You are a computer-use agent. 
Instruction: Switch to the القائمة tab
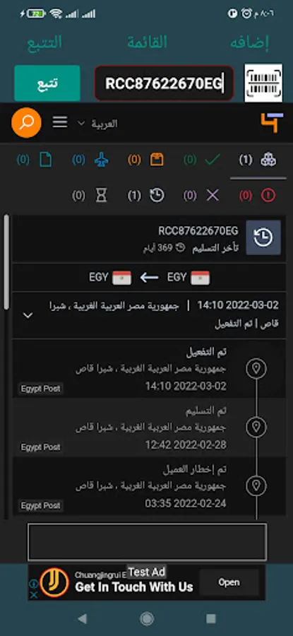click(x=147, y=42)
